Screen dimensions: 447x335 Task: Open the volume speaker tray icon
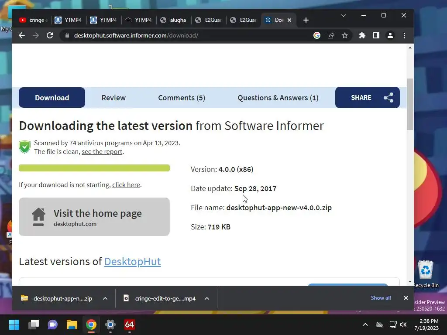point(403,325)
